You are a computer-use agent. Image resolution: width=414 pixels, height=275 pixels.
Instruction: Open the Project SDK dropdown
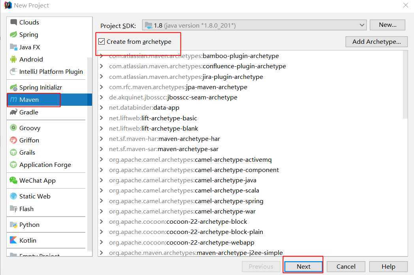[x=254, y=25]
